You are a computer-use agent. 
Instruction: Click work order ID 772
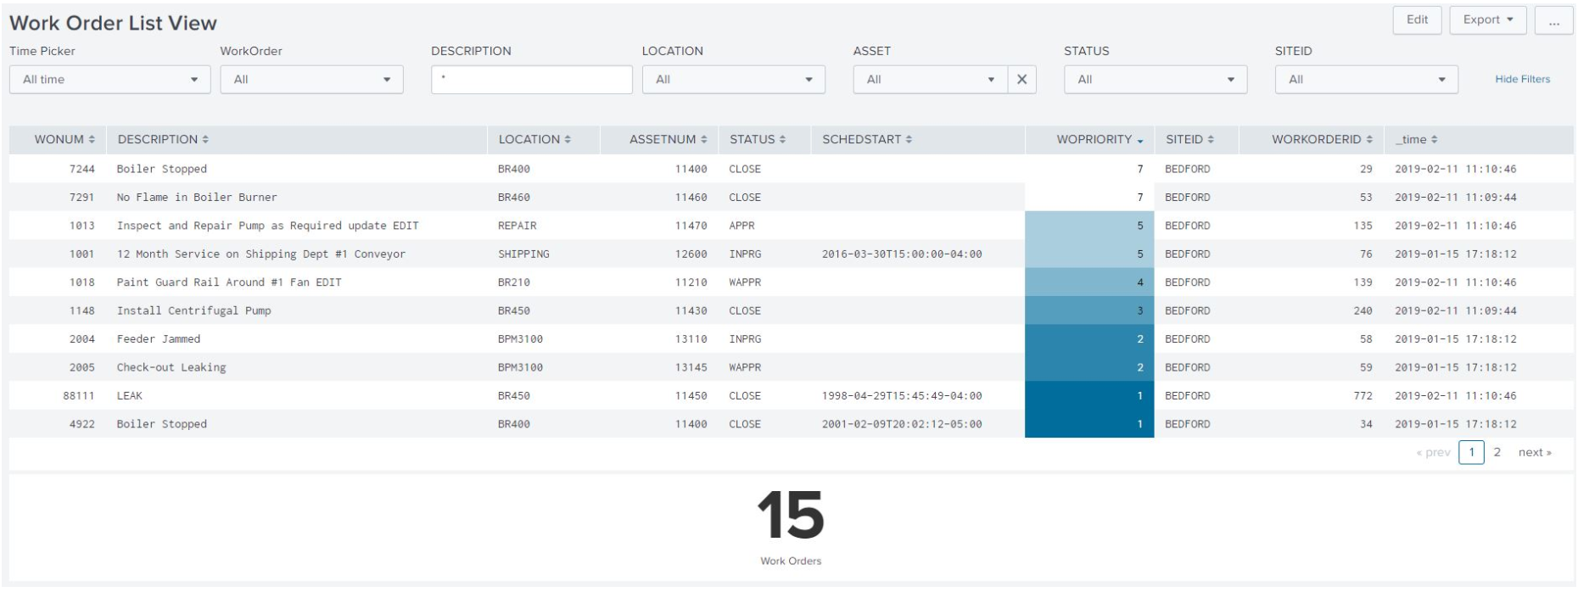1363,395
